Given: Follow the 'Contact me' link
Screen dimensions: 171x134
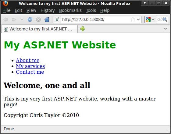Looking at the screenshot, I should click(x=30, y=72).
